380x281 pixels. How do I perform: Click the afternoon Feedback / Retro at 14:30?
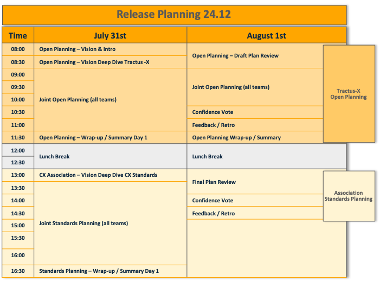[x=255, y=213]
